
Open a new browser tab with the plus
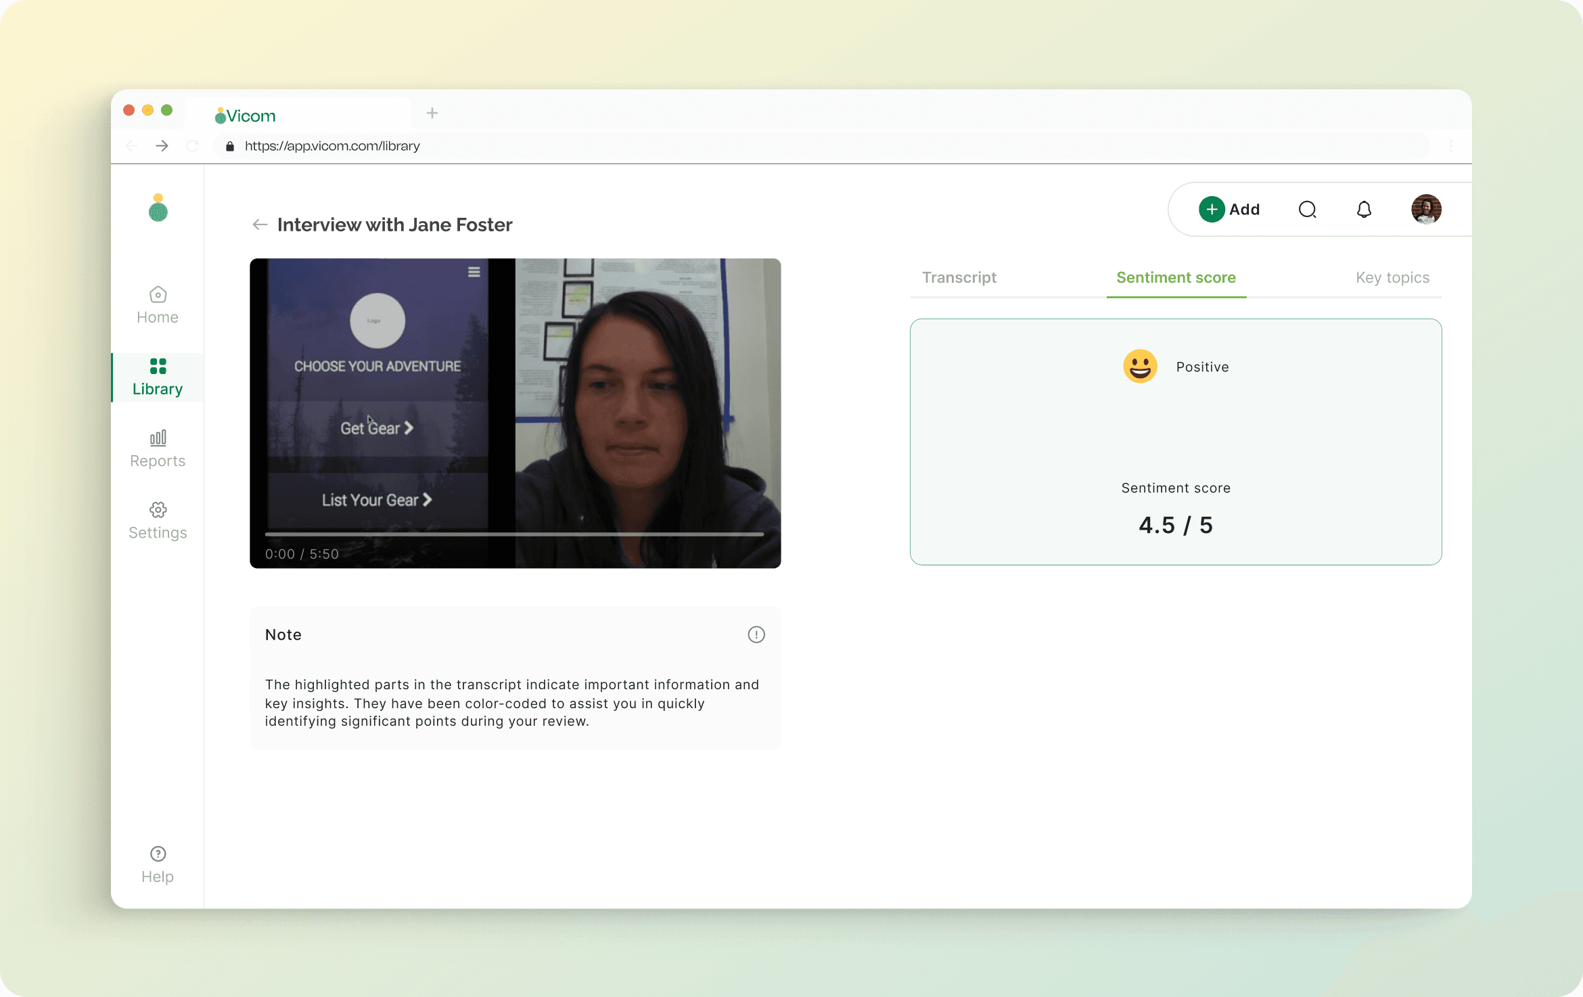432,112
